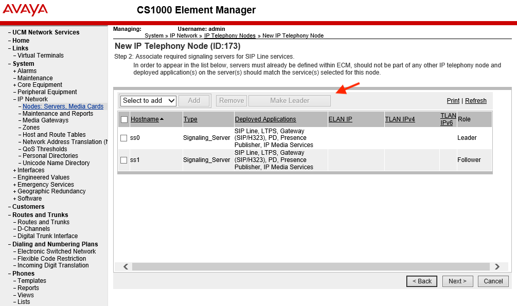Open Network Address Translation

(65, 142)
